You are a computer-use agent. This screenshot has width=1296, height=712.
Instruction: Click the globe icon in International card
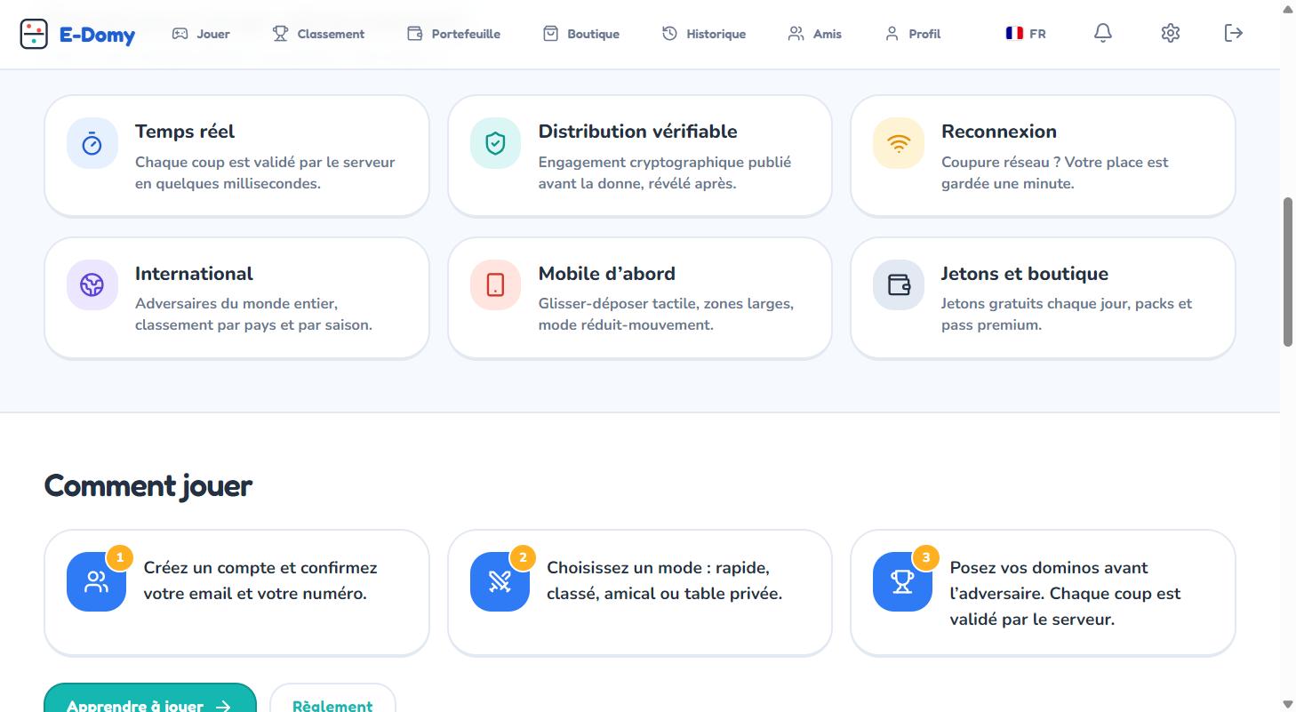[92, 284]
